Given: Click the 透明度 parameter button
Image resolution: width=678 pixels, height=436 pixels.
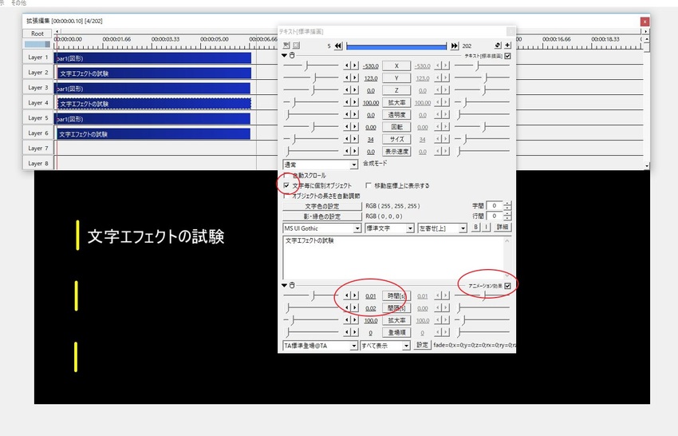Looking at the screenshot, I should point(396,115).
